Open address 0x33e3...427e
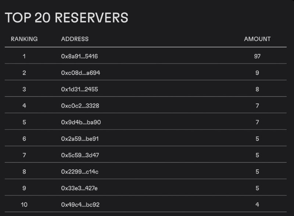This screenshot has width=294, height=216. point(79,188)
